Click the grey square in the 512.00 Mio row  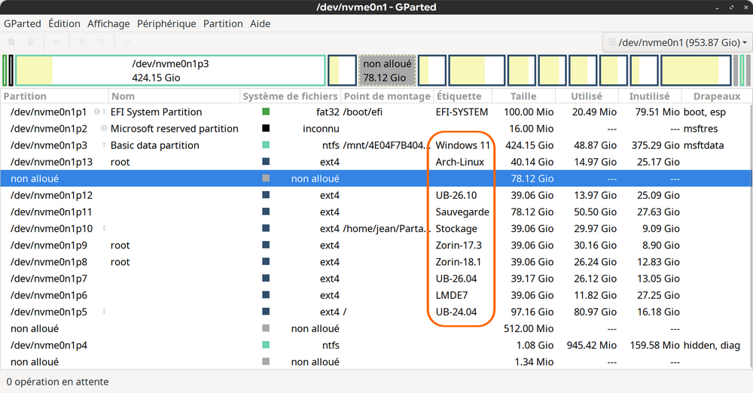(x=266, y=328)
